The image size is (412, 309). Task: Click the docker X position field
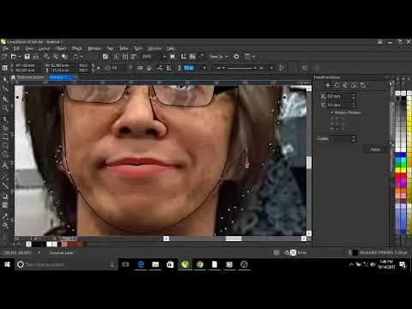(x=338, y=96)
